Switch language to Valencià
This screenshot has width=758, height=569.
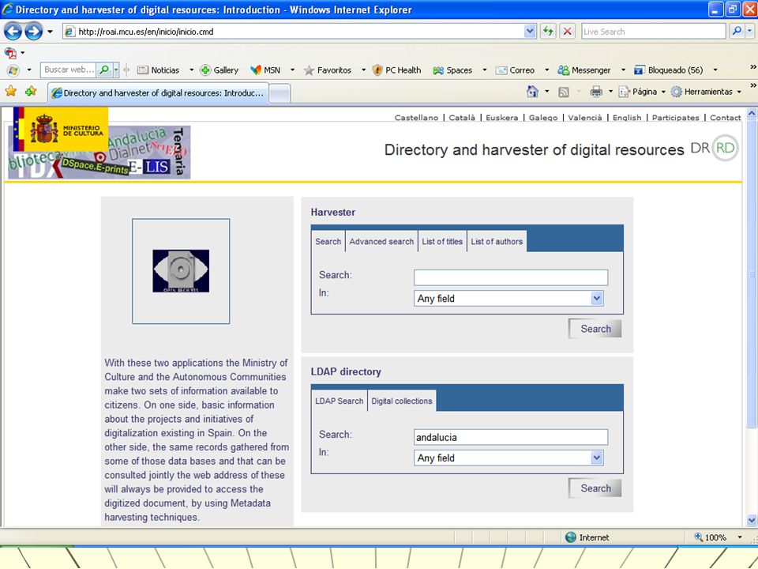[x=585, y=118]
